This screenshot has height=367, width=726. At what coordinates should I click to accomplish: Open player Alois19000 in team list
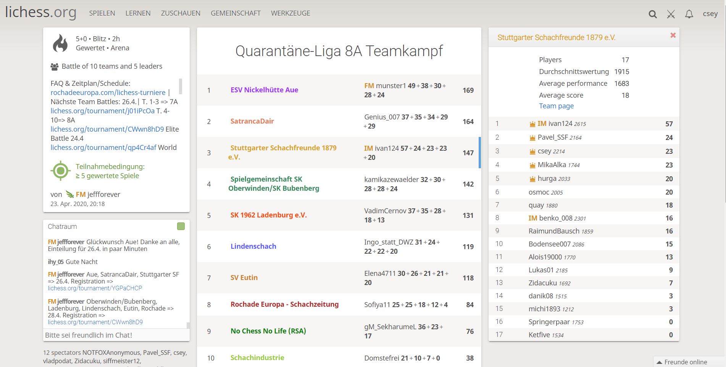pyautogui.click(x=552, y=257)
